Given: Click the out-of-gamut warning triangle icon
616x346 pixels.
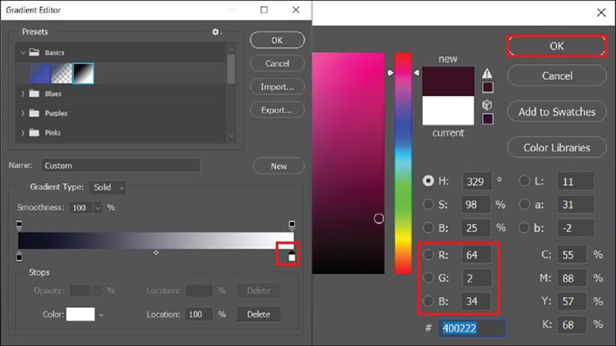Looking at the screenshot, I should [487, 73].
